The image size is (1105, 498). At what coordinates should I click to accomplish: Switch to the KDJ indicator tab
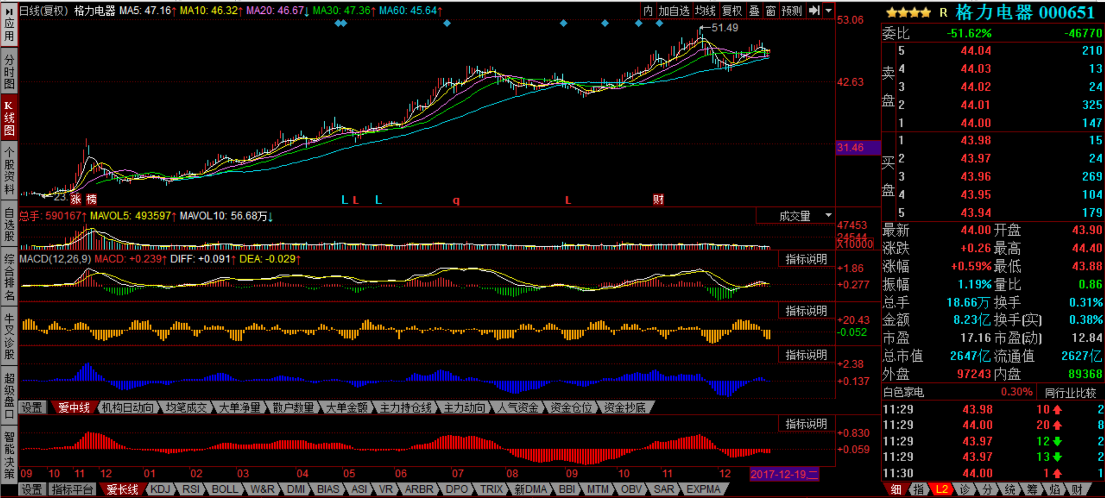pyautogui.click(x=160, y=489)
